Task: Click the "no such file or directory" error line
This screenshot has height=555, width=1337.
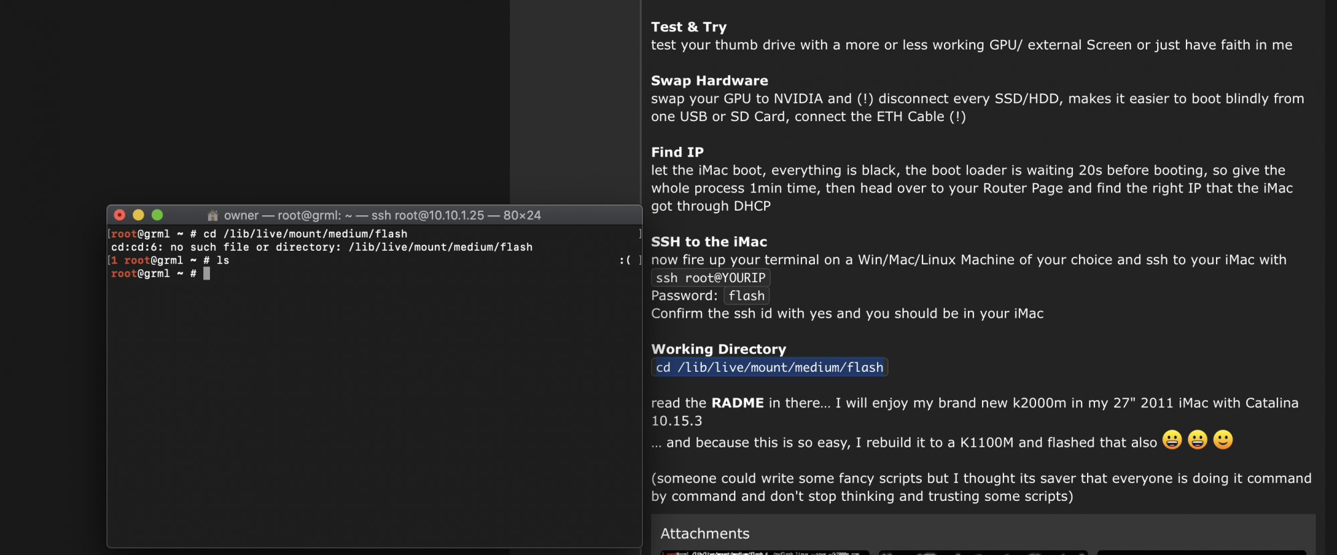Action: point(322,247)
